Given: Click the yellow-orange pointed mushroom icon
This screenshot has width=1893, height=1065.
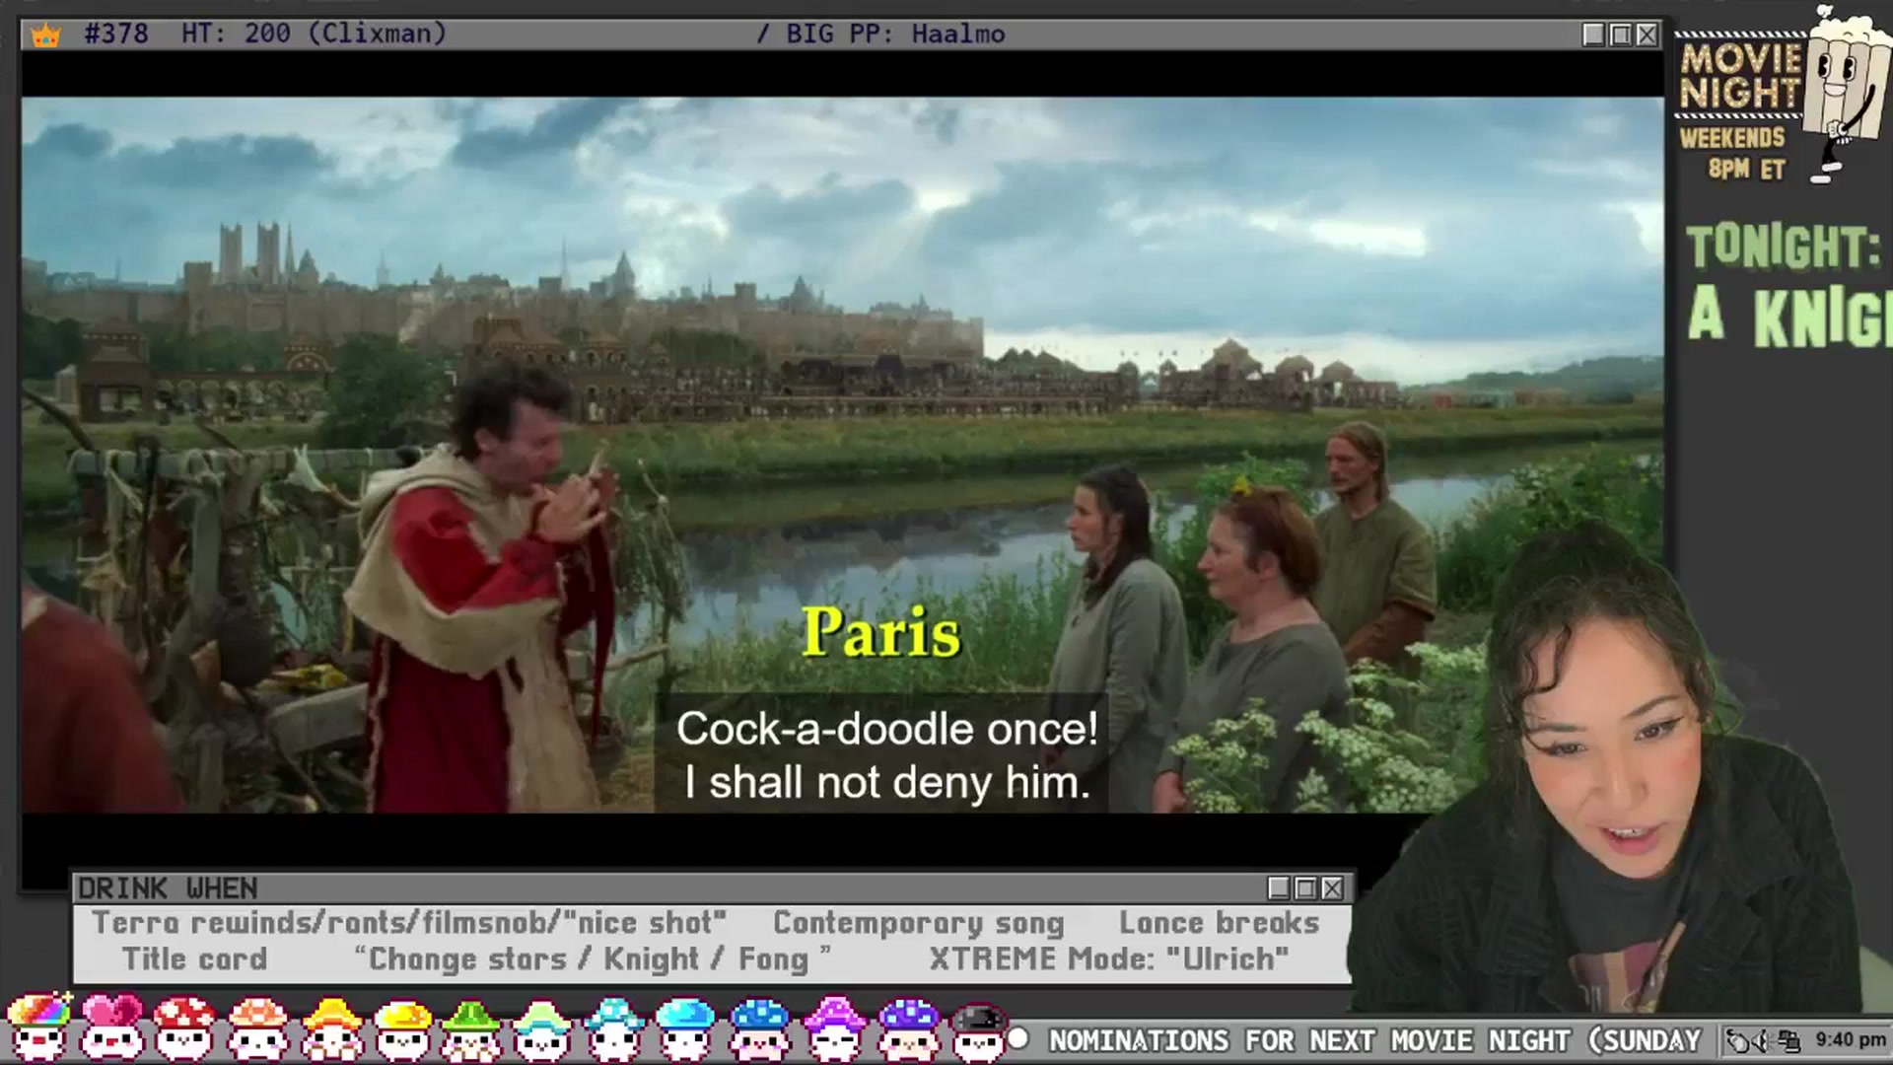Looking at the screenshot, I should [x=331, y=1028].
